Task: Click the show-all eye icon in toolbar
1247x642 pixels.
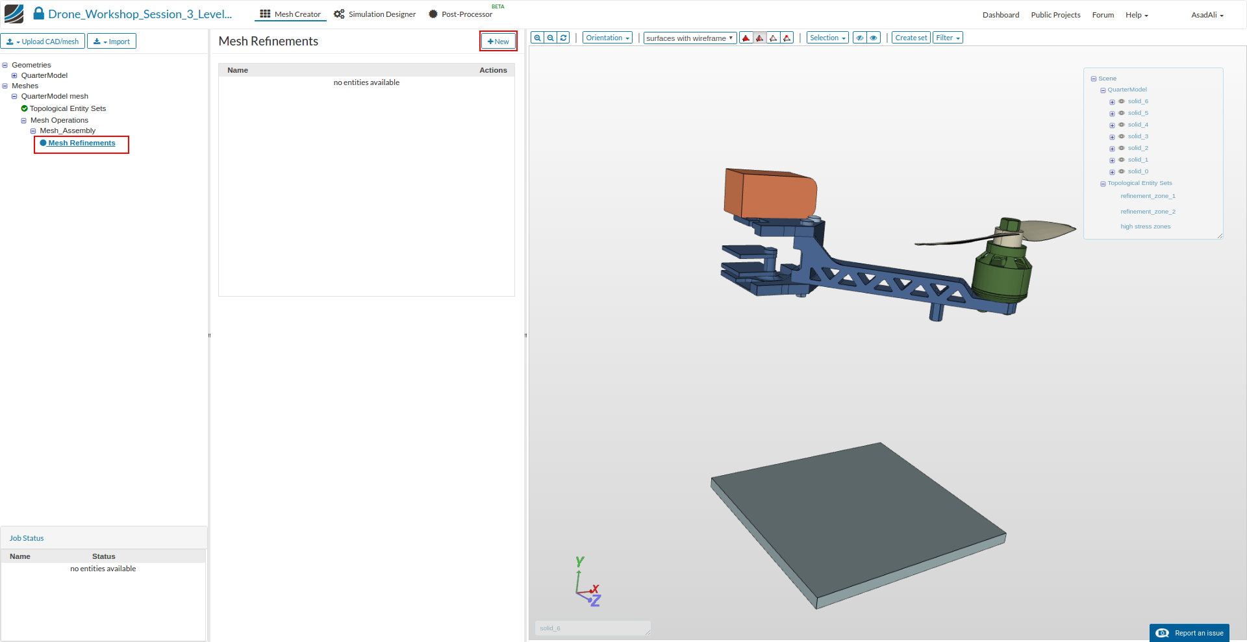Action: [x=874, y=38]
